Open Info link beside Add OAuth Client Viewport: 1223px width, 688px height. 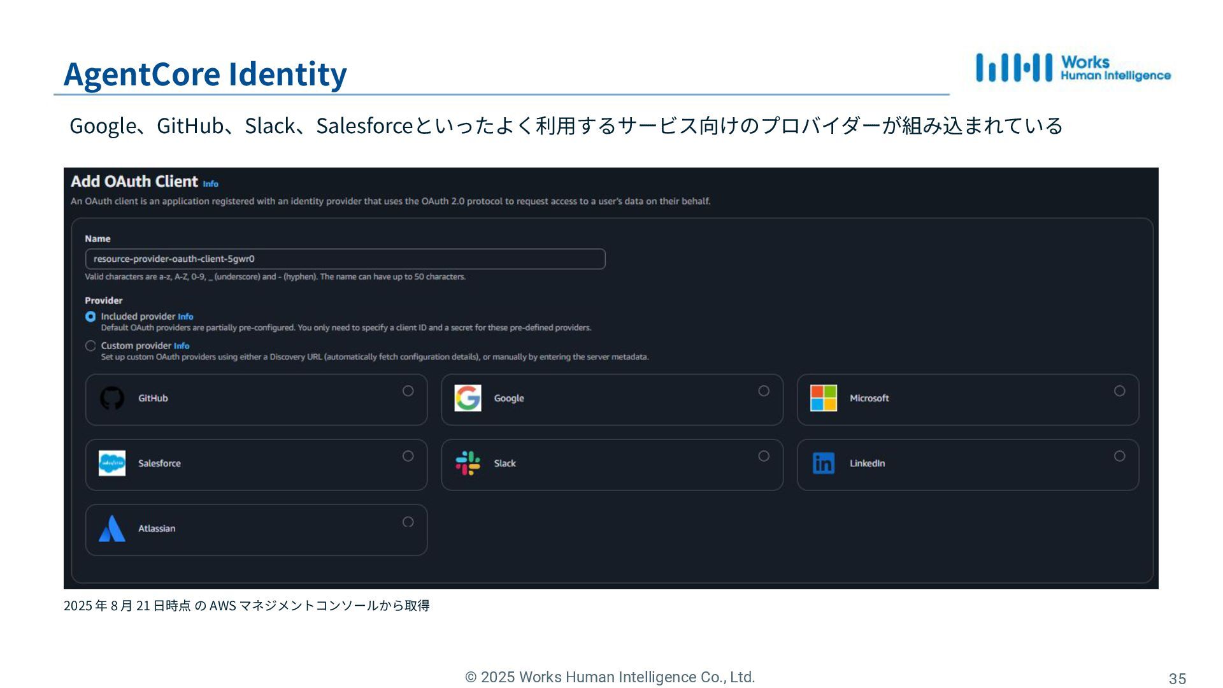[x=211, y=184]
